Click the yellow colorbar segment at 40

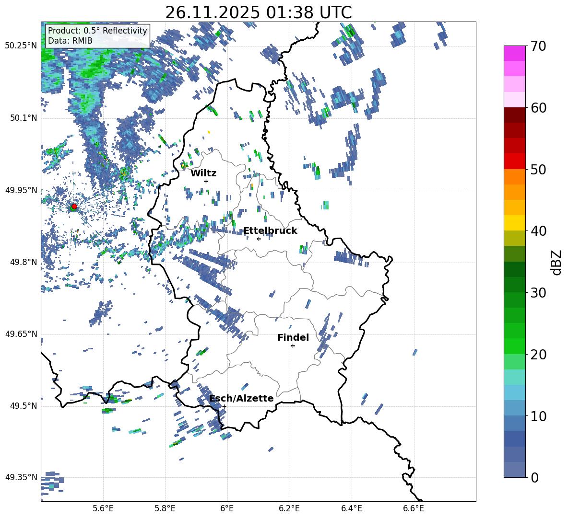click(x=514, y=223)
